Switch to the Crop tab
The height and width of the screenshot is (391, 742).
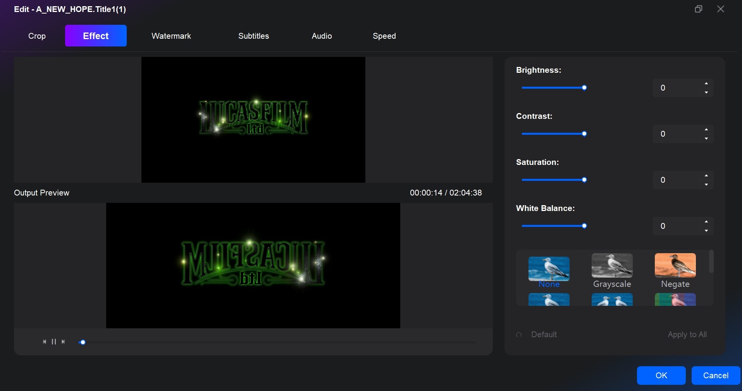point(37,36)
